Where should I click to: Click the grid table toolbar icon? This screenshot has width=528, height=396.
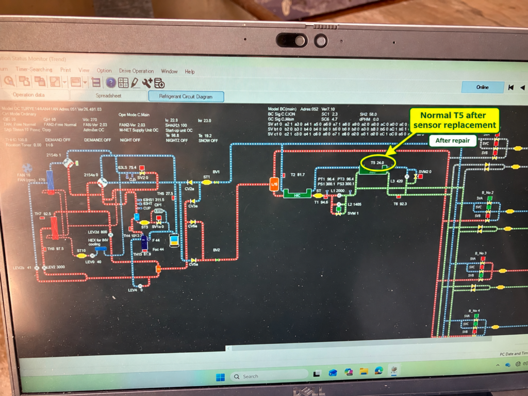(123, 82)
